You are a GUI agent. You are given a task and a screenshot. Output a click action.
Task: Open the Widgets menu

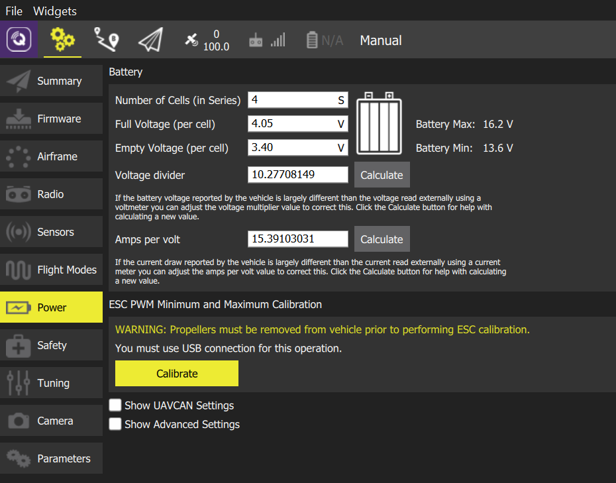[55, 11]
